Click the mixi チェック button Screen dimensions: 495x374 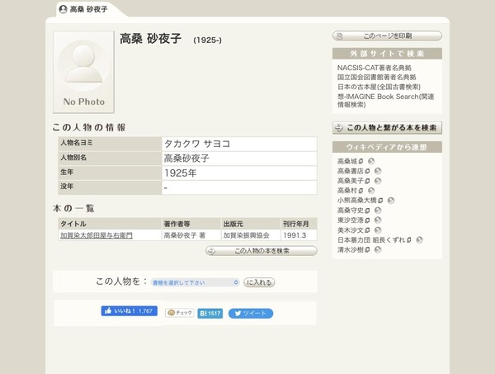pos(180,313)
